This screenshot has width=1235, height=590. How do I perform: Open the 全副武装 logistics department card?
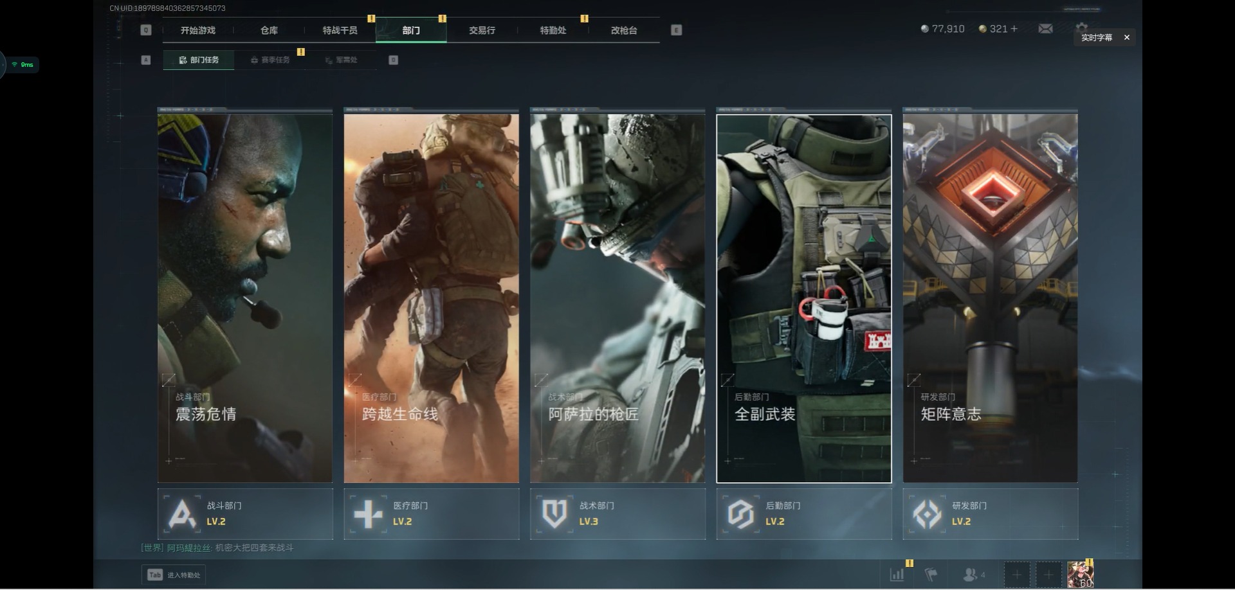pos(804,298)
